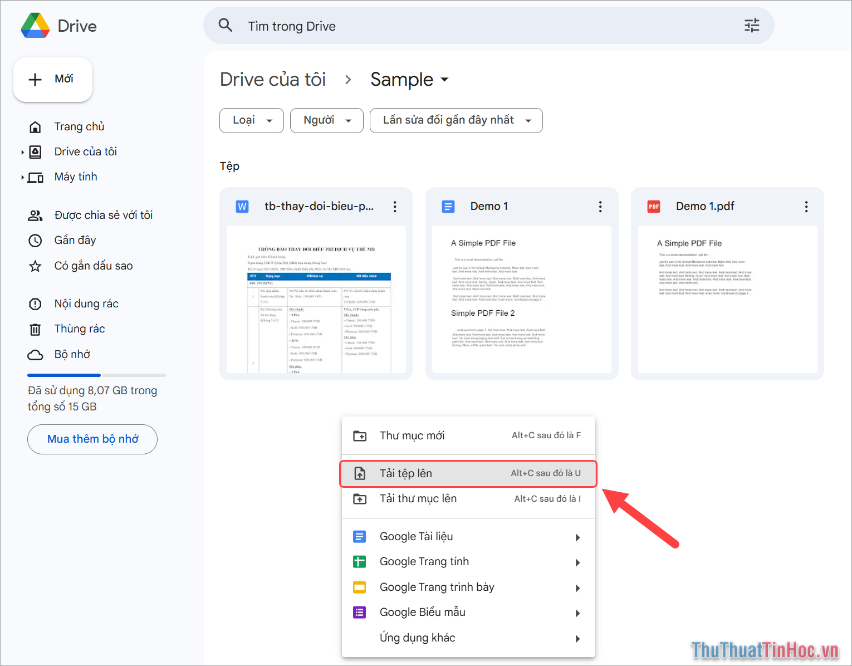Open the Loại filter dropdown
852x666 pixels.
[x=252, y=120]
